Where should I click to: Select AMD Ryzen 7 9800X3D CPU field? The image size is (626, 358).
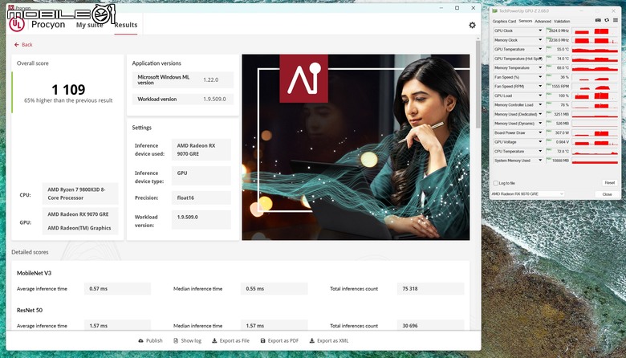coord(80,193)
